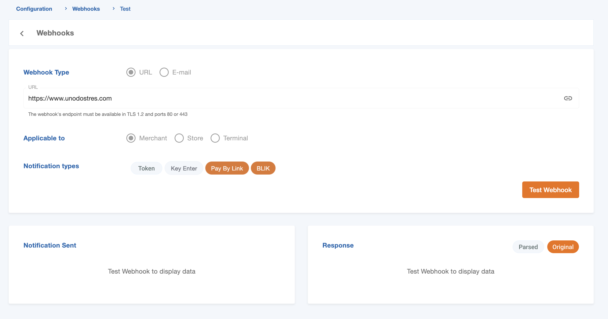The image size is (608, 319).
Task: Go to the Webhooks breadcrumb link
Action: 86,9
